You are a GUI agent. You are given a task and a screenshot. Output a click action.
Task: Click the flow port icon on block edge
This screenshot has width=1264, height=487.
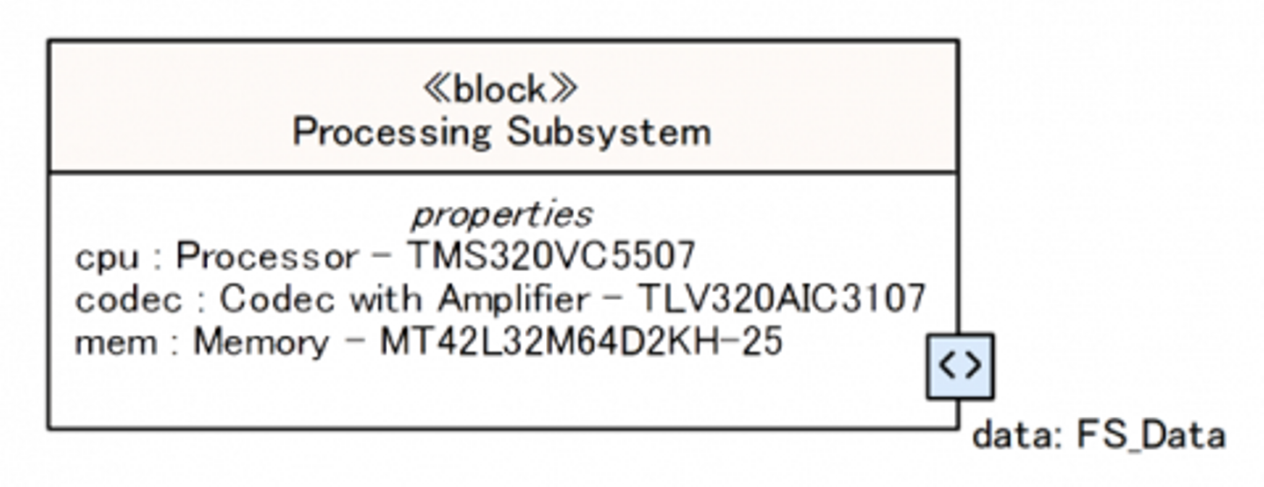(960, 366)
